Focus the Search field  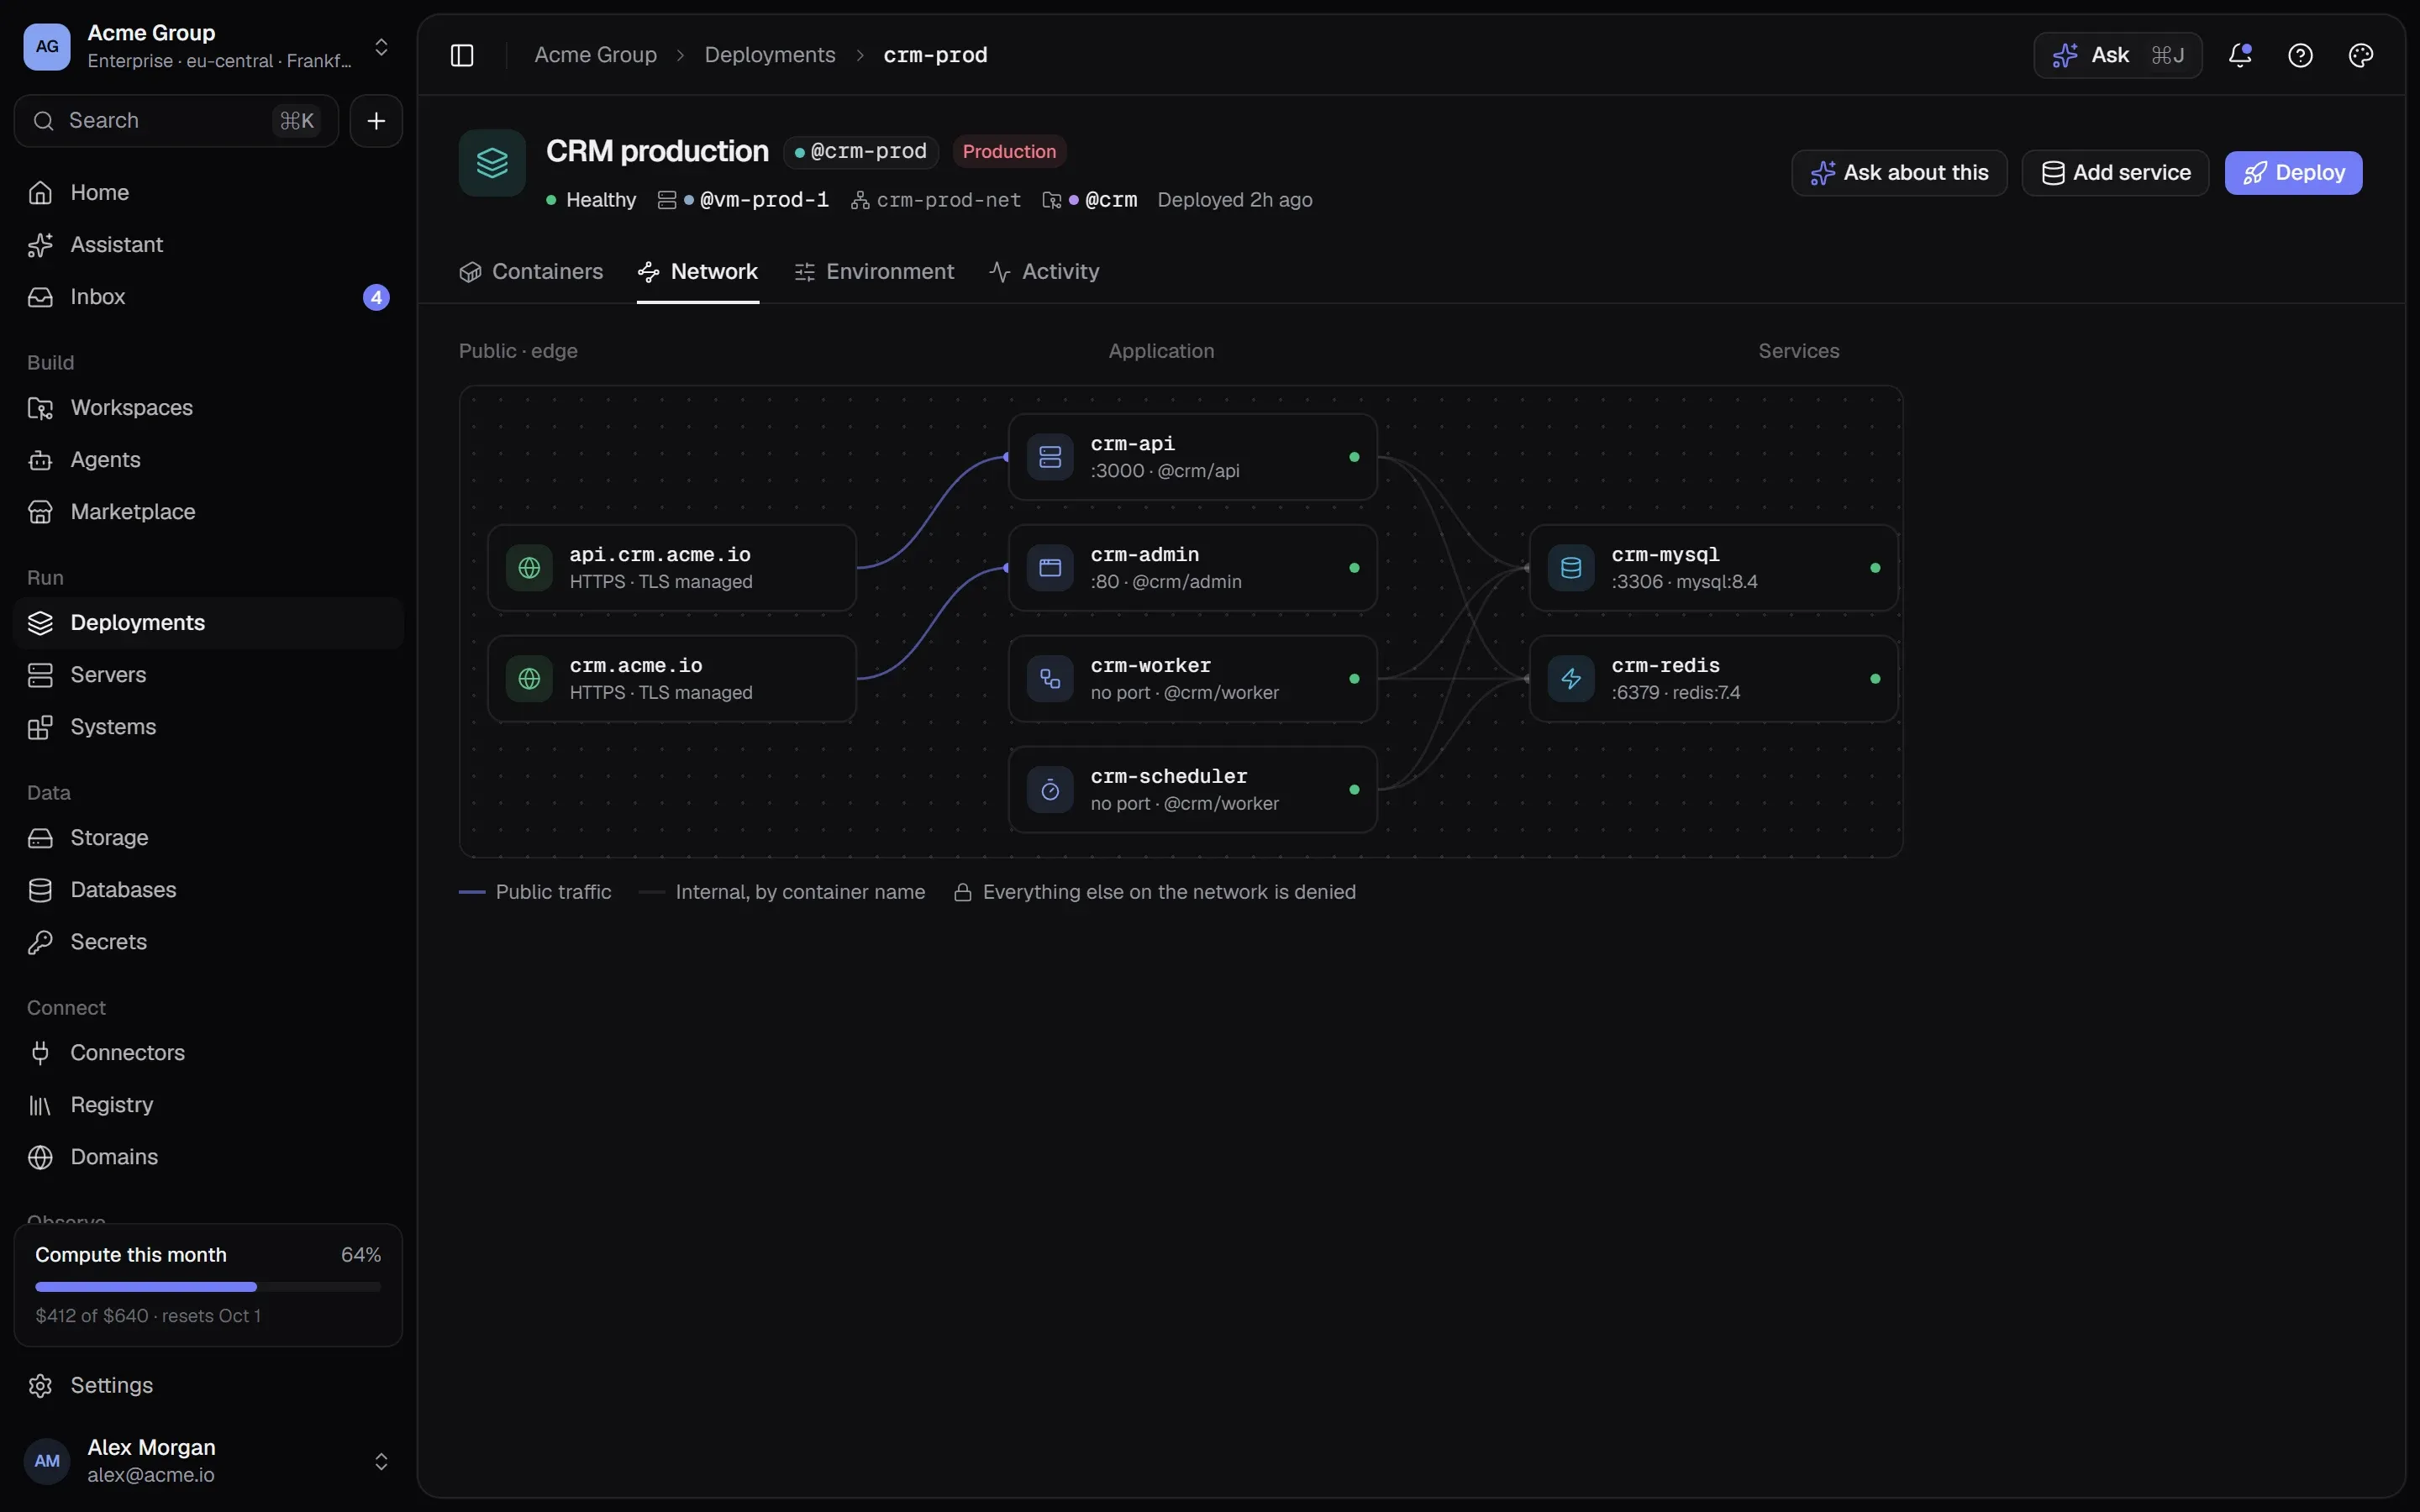click(177, 121)
